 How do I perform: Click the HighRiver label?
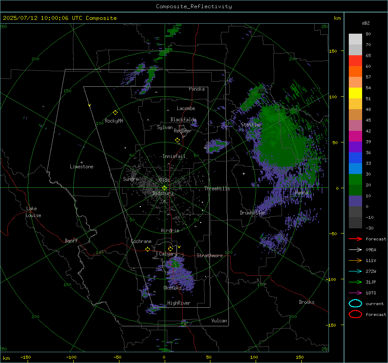(179, 303)
